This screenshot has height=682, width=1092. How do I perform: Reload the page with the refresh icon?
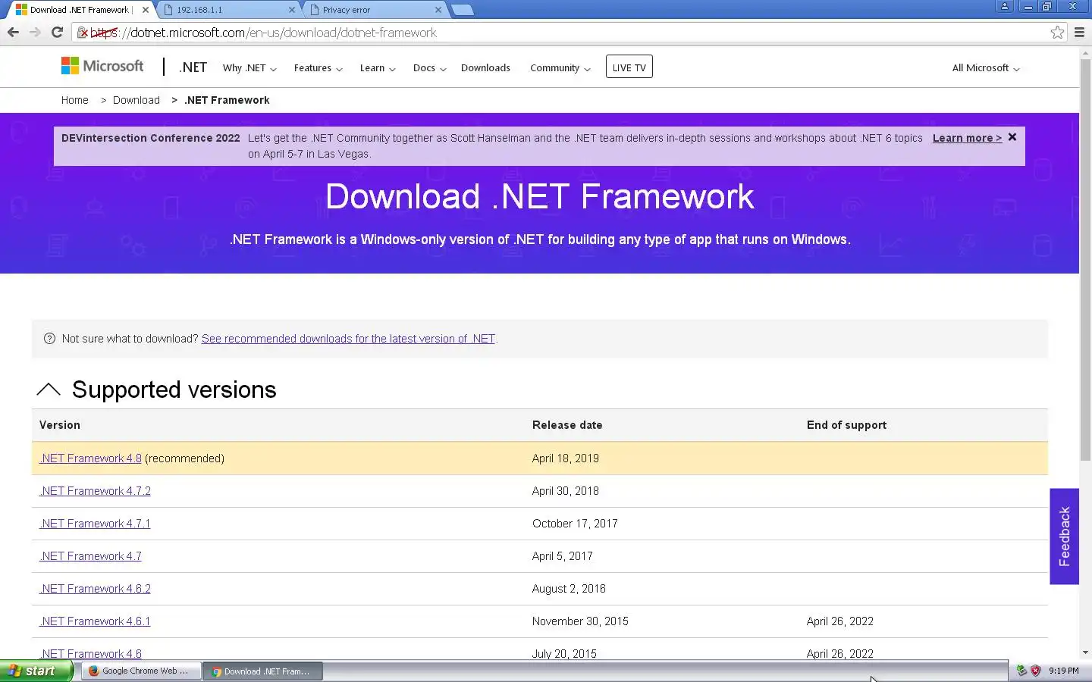click(57, 32)
